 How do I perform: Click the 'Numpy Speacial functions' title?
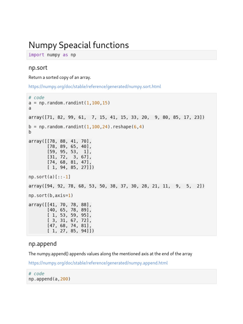[x=78, y=45]
